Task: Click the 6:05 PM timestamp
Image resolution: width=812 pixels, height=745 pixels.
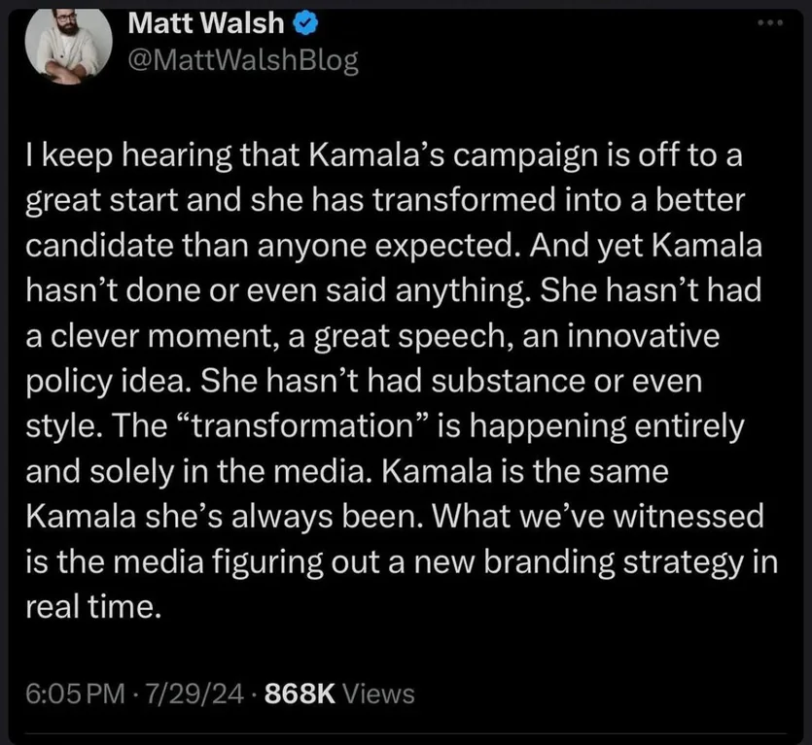Action: pos(76,694)
